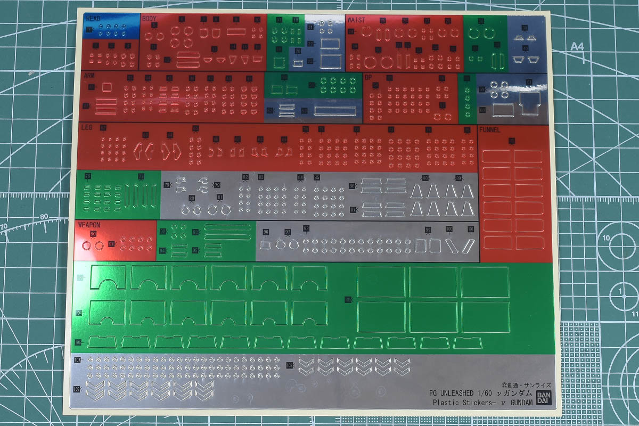Select the FUNNEL section label

pos(490,129)
